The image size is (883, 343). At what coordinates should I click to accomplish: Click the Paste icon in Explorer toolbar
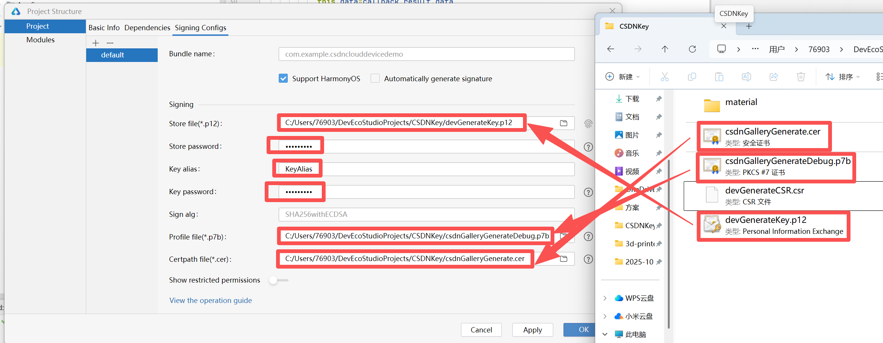[719, 77]
